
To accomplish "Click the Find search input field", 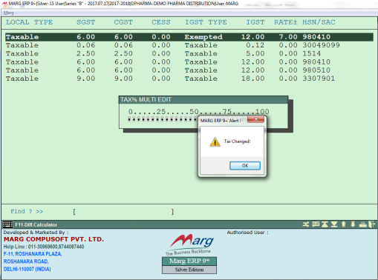I will [123, 212].
